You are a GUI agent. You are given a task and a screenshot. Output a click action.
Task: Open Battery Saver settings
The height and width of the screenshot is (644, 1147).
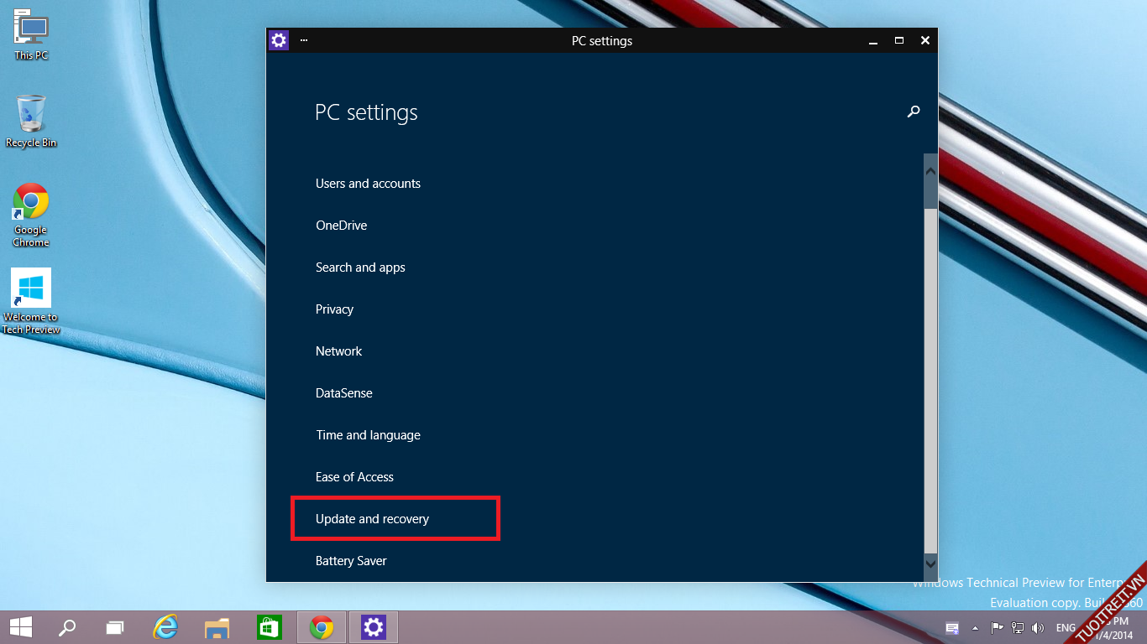click(351, 561)
